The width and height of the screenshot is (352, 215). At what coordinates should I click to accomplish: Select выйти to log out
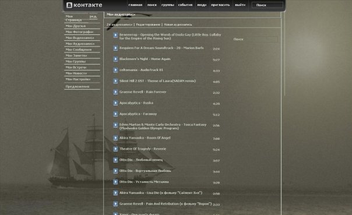(240, 5)
